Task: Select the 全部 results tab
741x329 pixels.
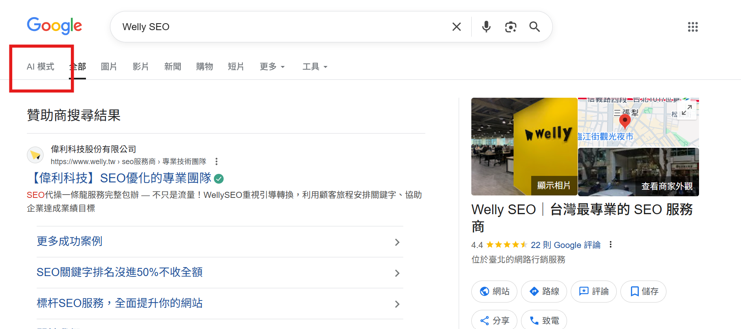Action: 77,67
